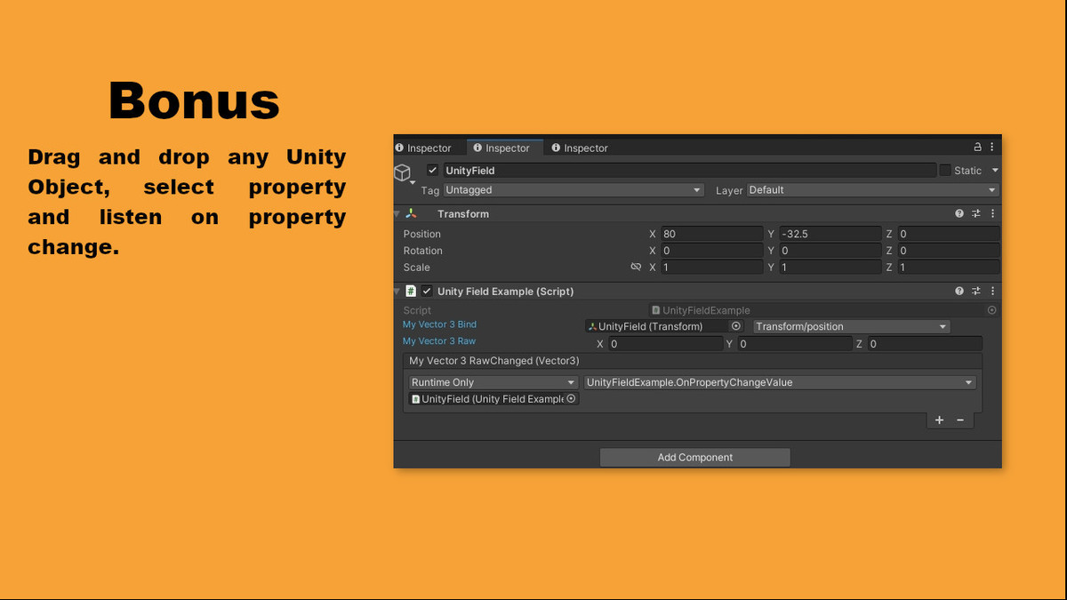This screenshot has width=1067, height=600.
Task: Collapse the Transform component foldout
Action: (x=397, y=213)
